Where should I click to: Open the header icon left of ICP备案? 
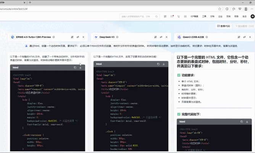tap(185, 16)
